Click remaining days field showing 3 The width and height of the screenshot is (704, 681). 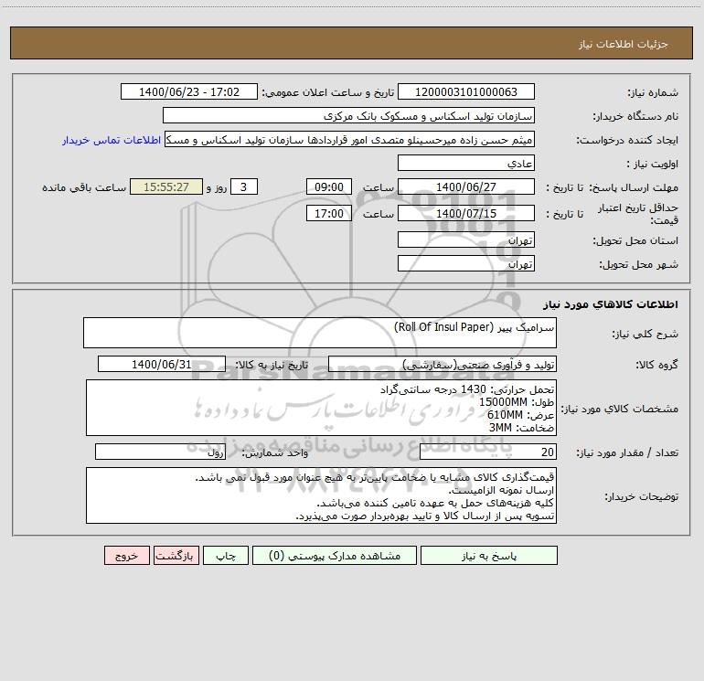coord(244,186)
